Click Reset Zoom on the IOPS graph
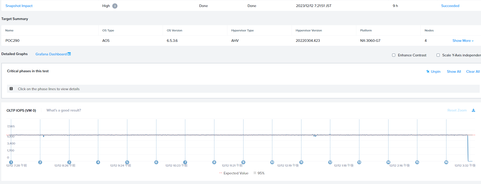481x184 pixels. (457, 110)
